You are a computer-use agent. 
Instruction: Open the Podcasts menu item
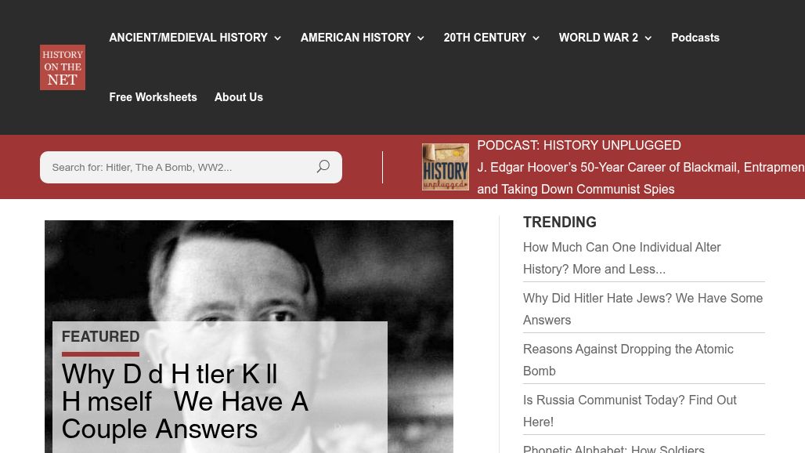click(x=695, y=38)
